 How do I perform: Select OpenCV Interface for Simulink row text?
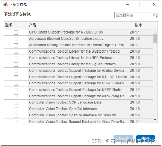coord(73,115)
